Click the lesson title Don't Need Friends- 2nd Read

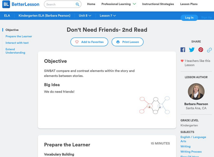[x=107, y=30]
